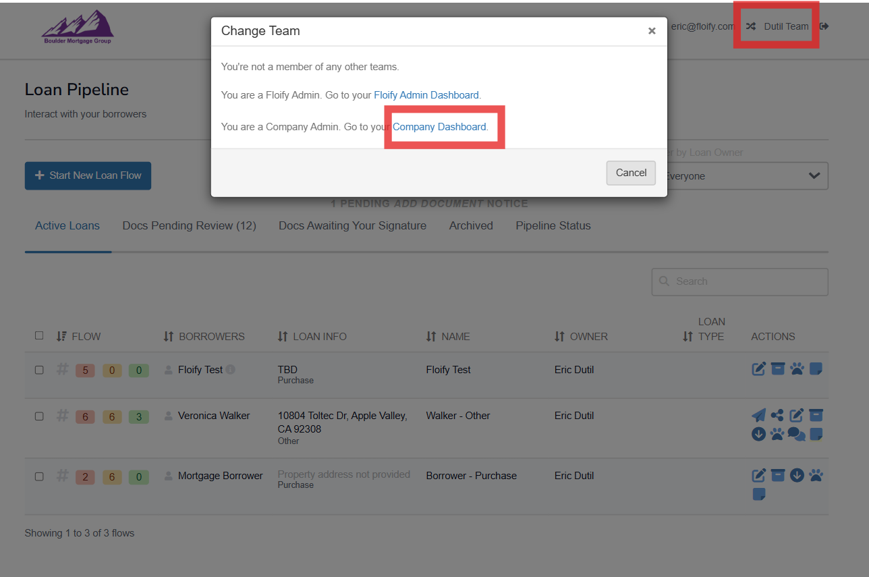Click the edit pencil icon in Floify Test row
The image size is (869, 577).
coord(758,369)
